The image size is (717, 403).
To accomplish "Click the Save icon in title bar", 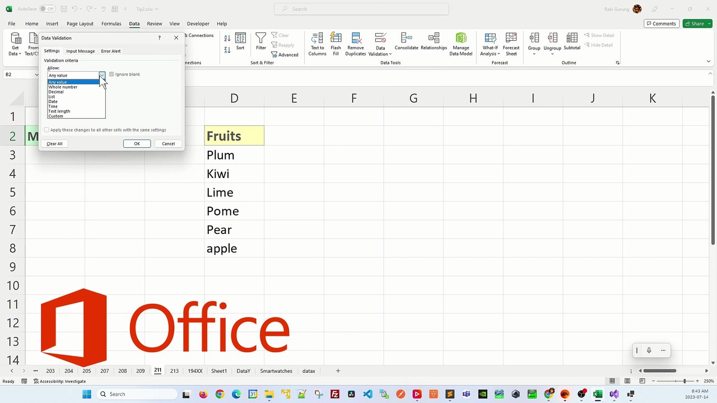I will 64,9.
